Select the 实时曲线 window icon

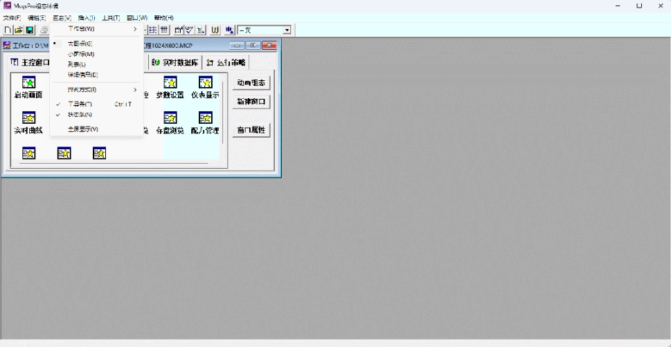[28, 118]
